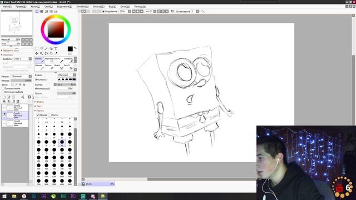Swap foreground and background colors
Image resolution: width=356 pixels, height=200 pixels.
(x=75, y=48)
